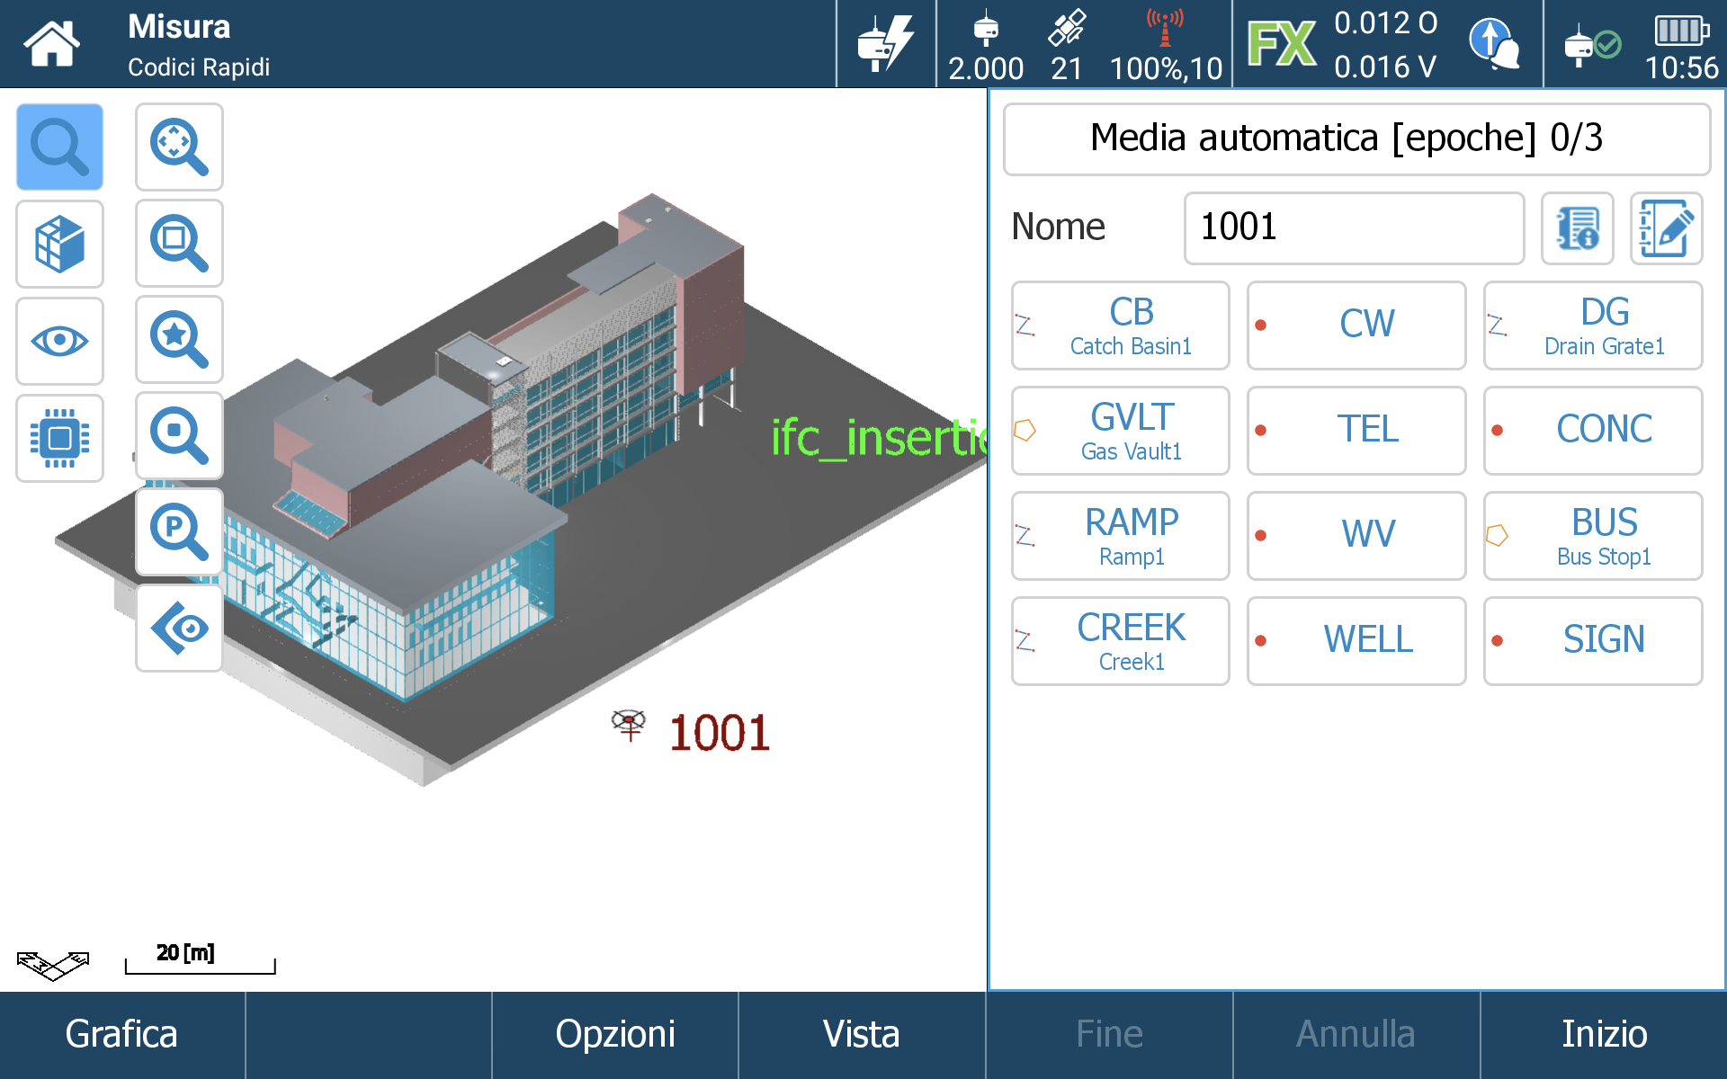Screen dimensions: 1727x1079
Task: Click zoom extents magnifier icon
Action: [x=179, y=147]
